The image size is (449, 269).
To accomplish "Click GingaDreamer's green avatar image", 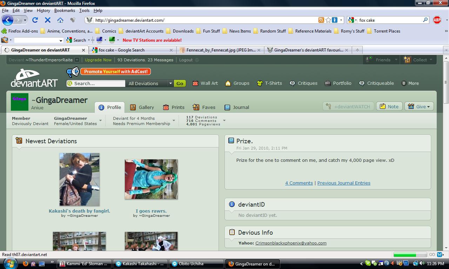I will point(20,102).
